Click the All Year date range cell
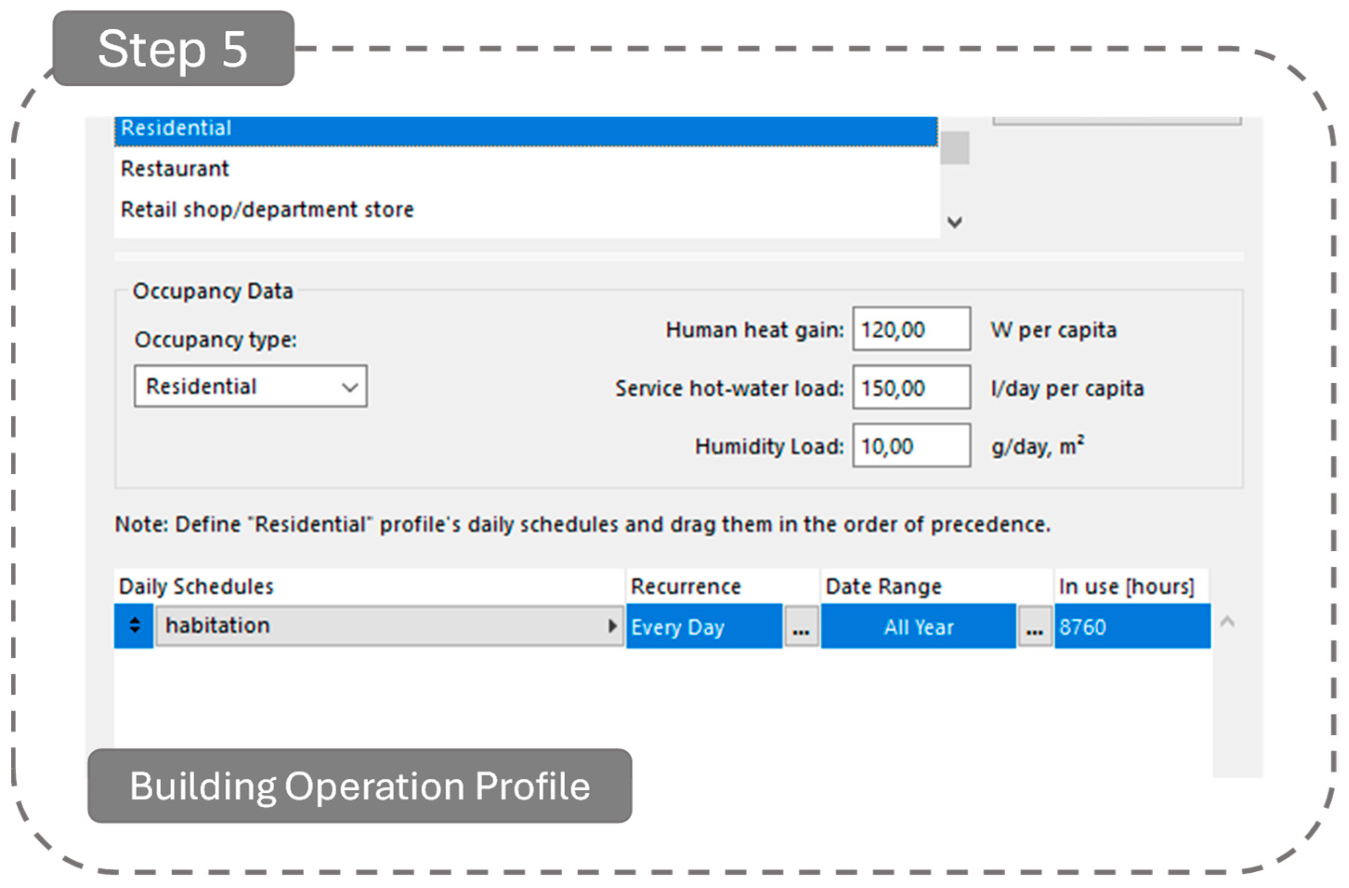Viewport: 1349px width, 888px height. coord(918,627)
